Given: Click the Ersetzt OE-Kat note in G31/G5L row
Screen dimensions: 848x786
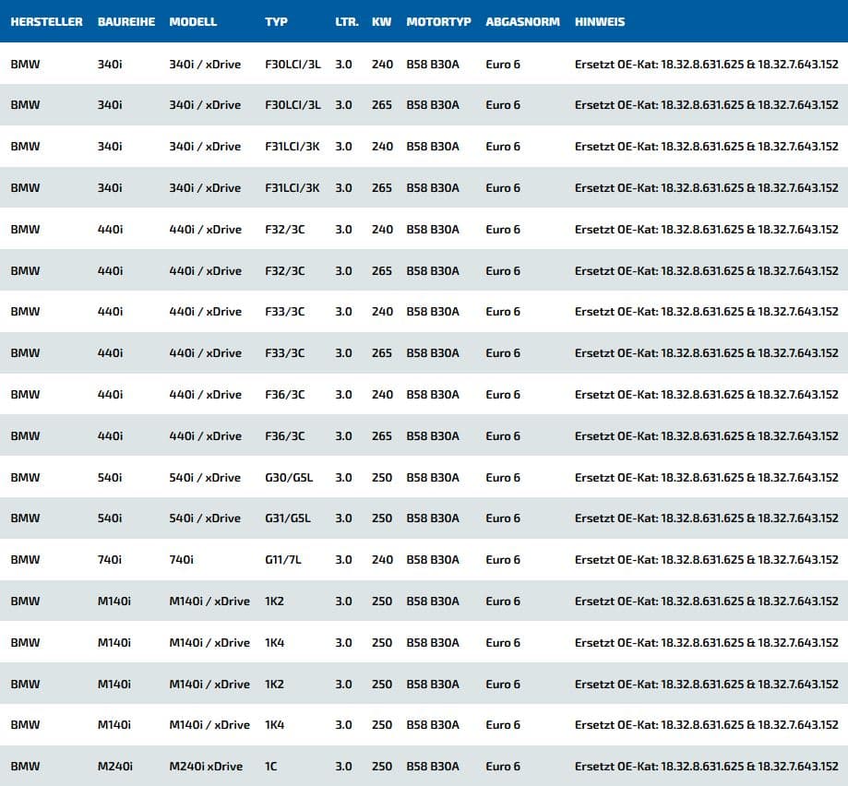Looking at the screenshot, I should (706, 518).
